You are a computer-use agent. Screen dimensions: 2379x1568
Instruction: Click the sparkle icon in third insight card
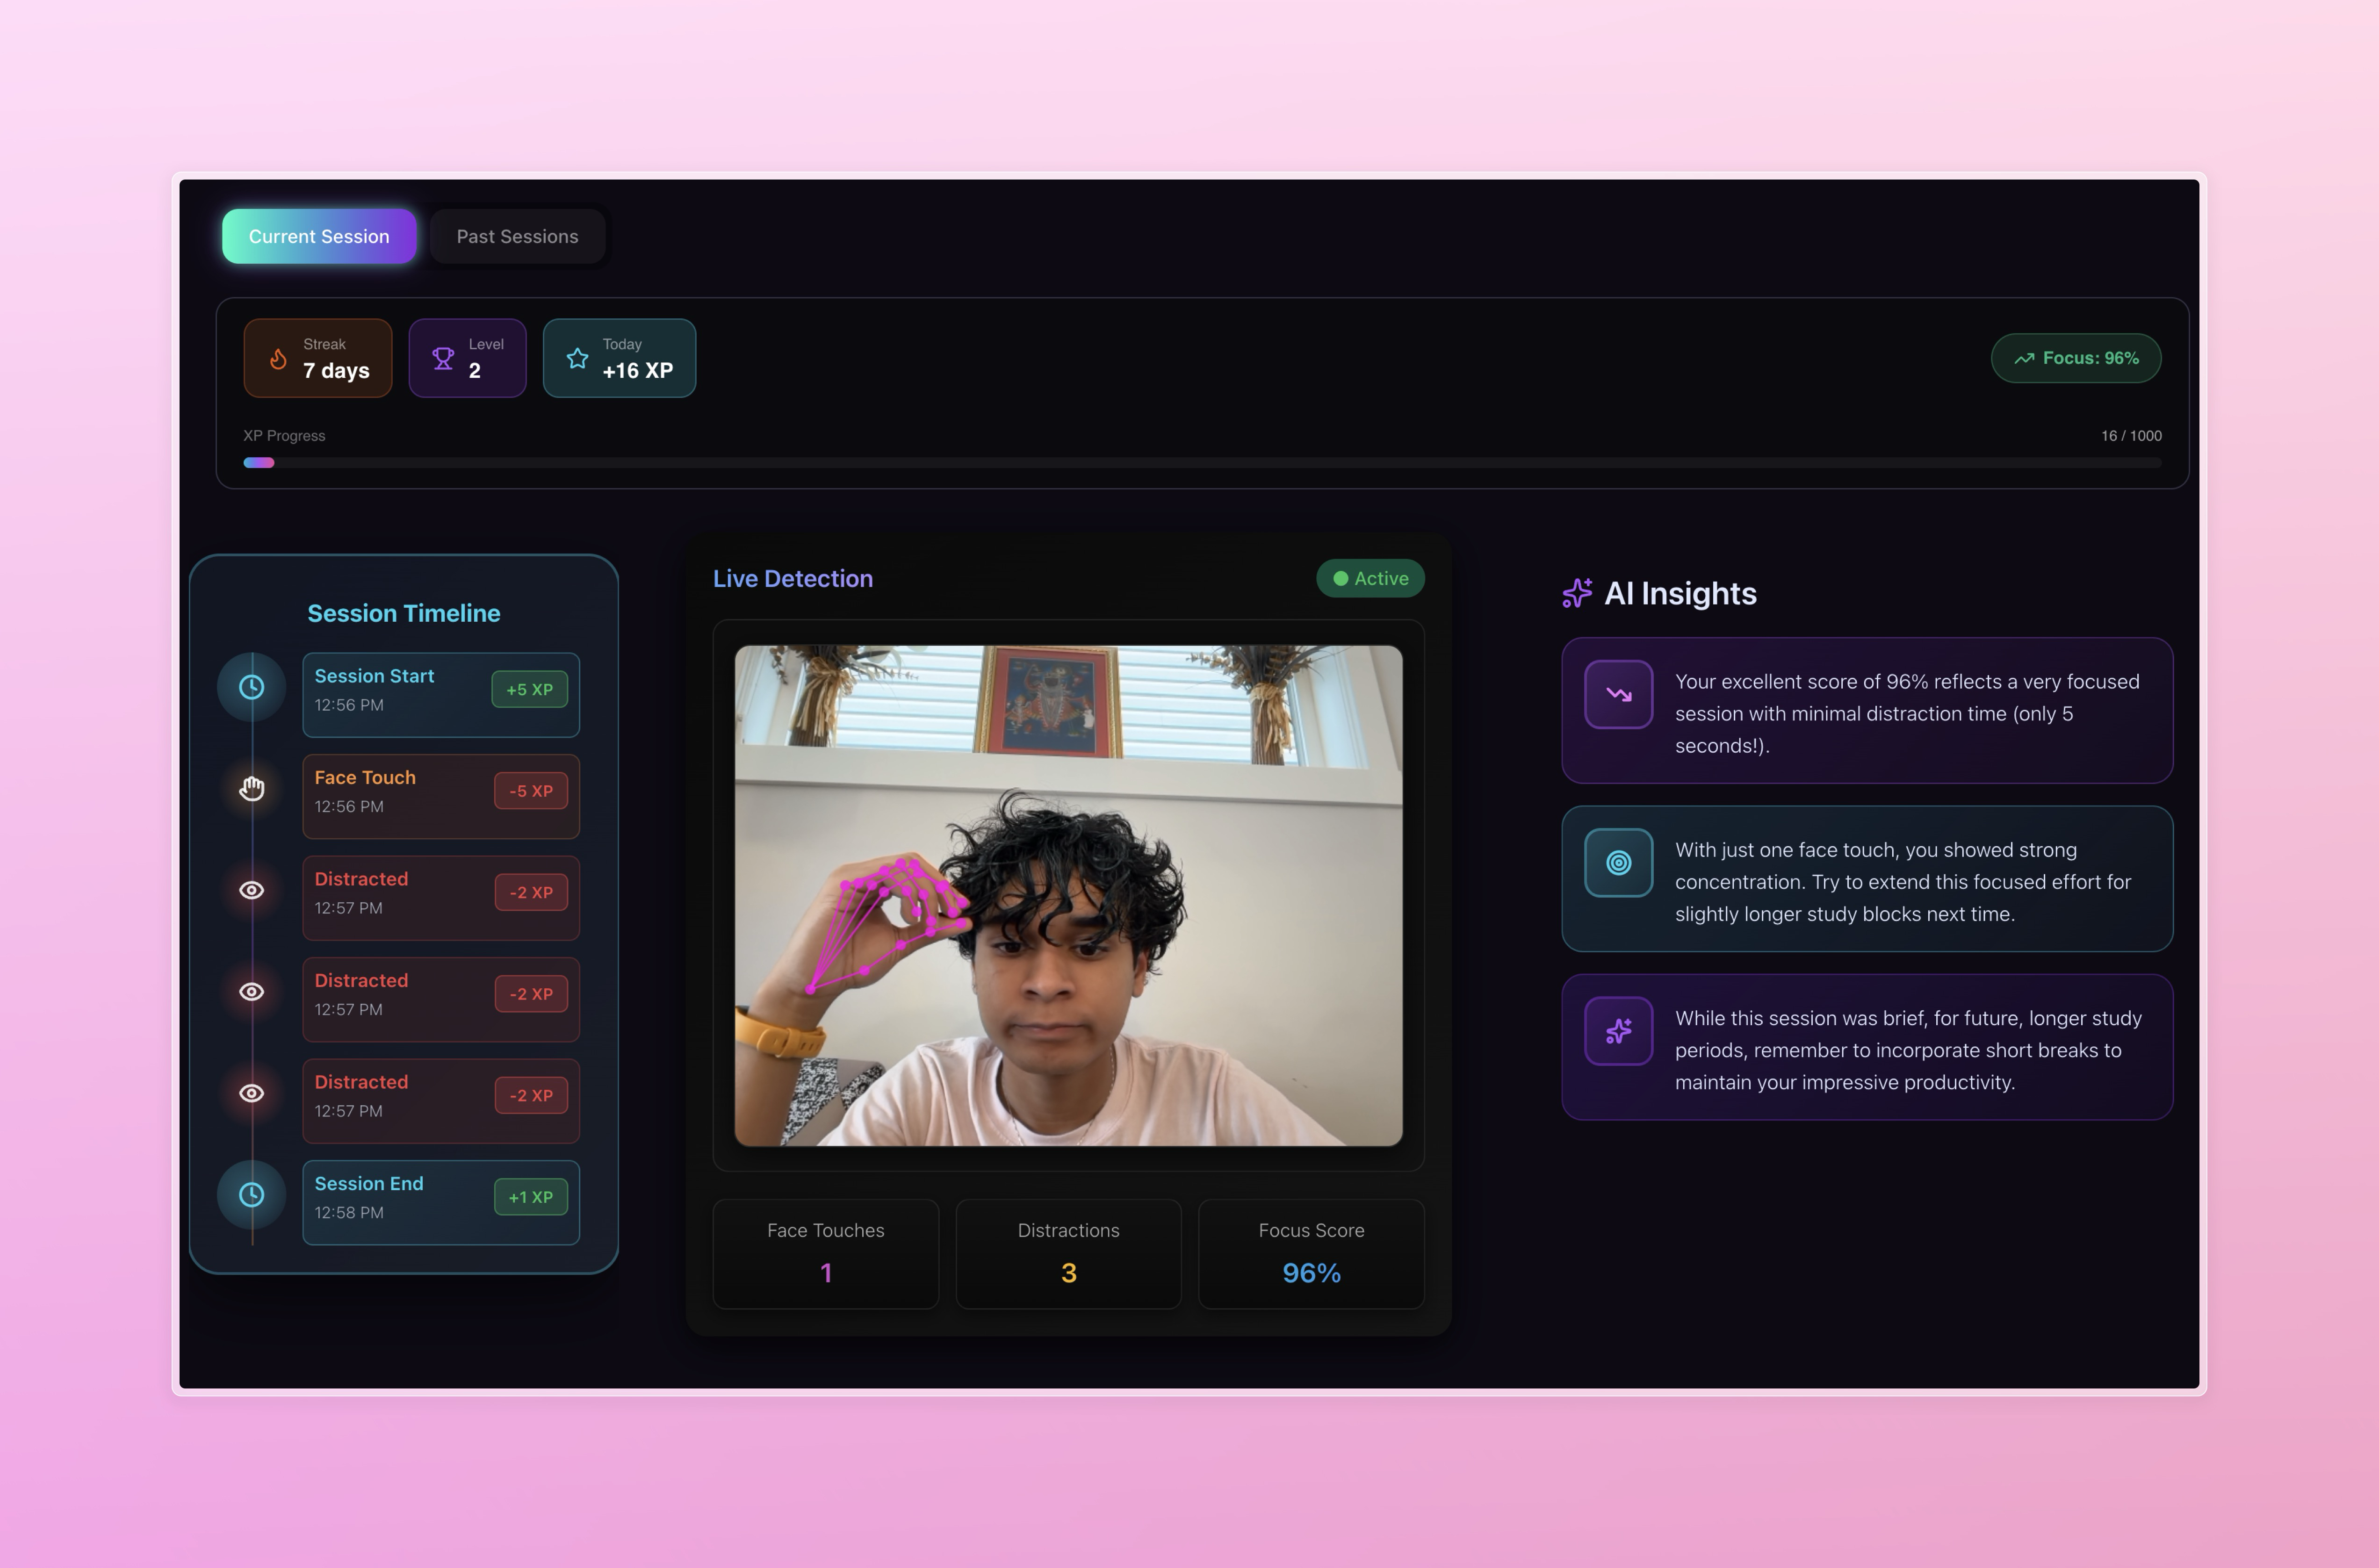coord(1618,1031)
